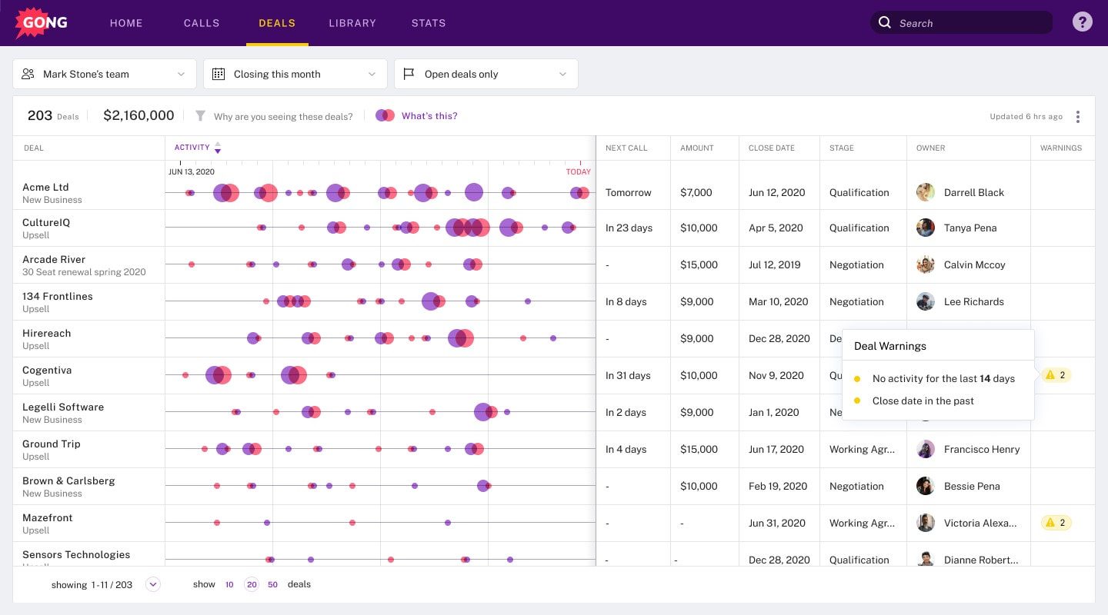Image resolution: width=1108 pixels, height=615 pixels.
Task: Click the search magnifier icon
Action: click(884, 23)
